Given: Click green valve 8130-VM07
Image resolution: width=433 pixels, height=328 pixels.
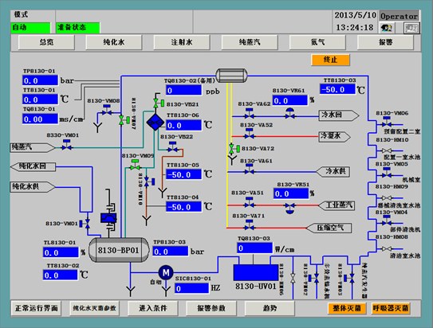Looking at the screenshot, I should click(x=124, y=120).
